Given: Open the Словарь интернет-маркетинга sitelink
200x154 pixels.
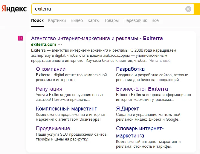Looking at the screenshot, I should point(140,132).
